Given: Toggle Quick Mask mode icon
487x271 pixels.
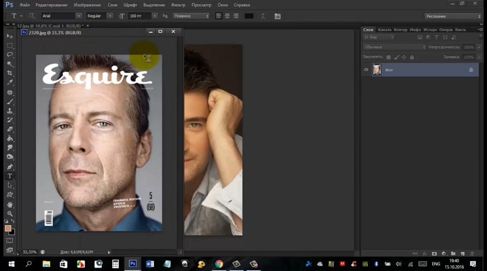Looking at the screenshot, I should pos(10,241).
